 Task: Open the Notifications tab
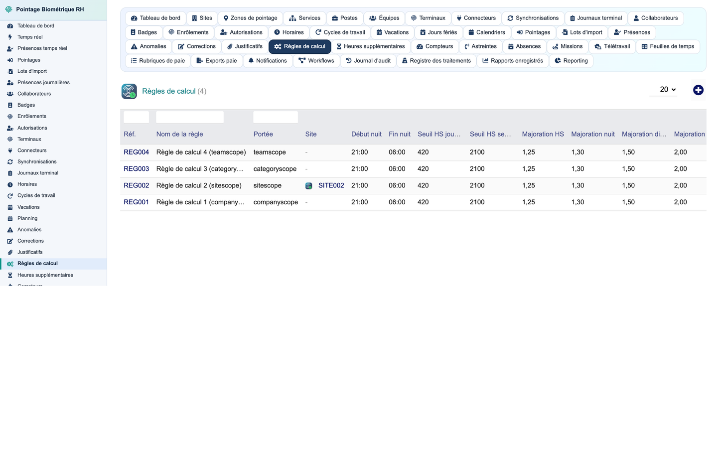(268, 61)
